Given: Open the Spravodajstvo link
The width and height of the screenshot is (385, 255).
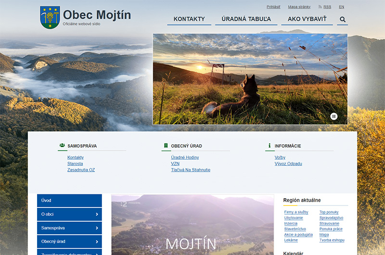Looking at the screenshot, I should tap(331, 217).
